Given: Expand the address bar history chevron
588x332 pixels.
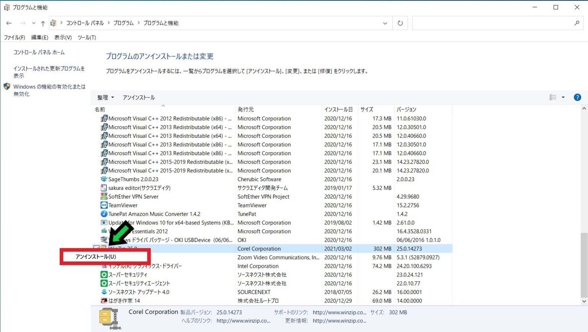Looking at the screenshot, I should tap(385, 23).
